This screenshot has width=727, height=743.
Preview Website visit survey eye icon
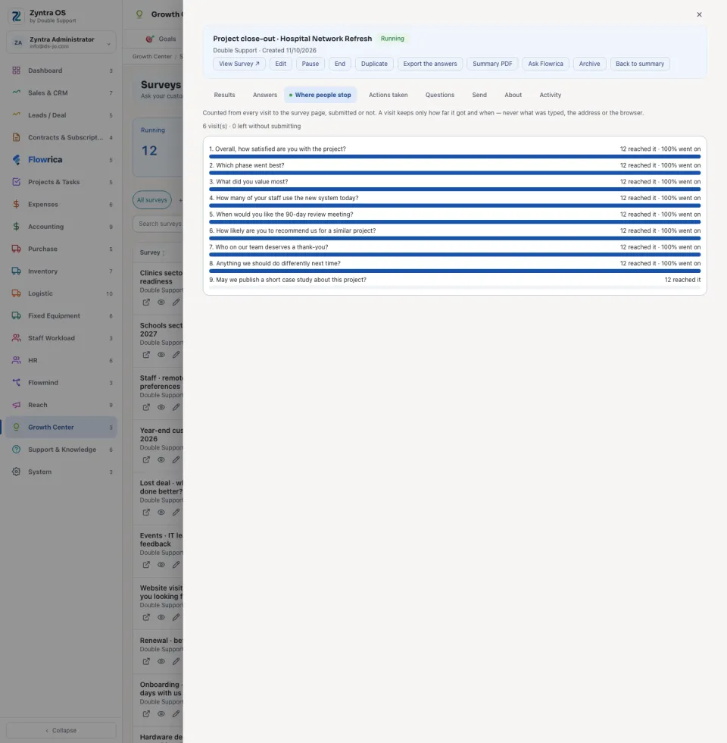[161, 617]
